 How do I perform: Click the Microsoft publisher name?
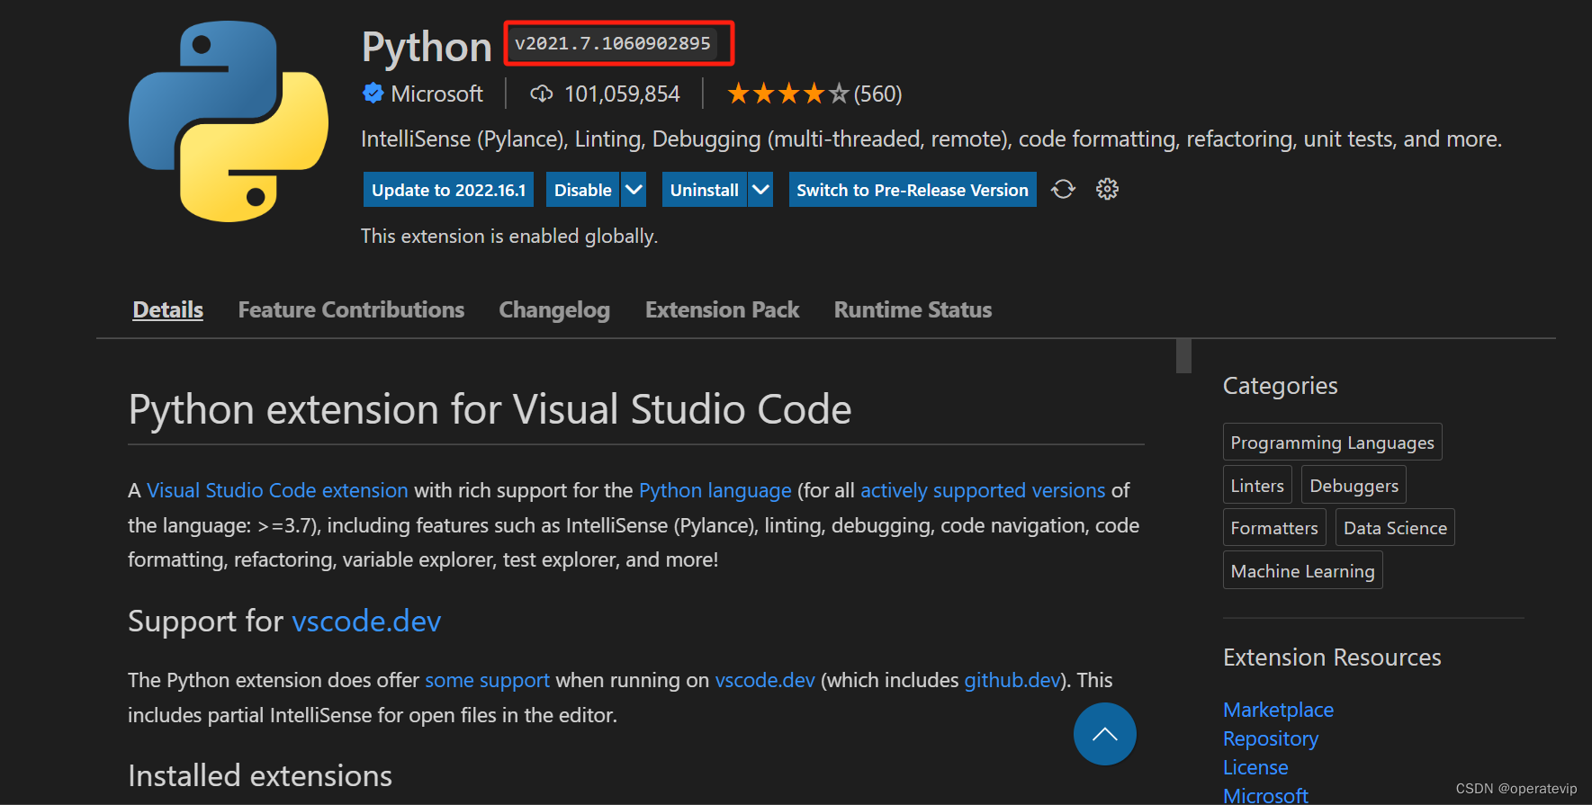tap(436, 94)
